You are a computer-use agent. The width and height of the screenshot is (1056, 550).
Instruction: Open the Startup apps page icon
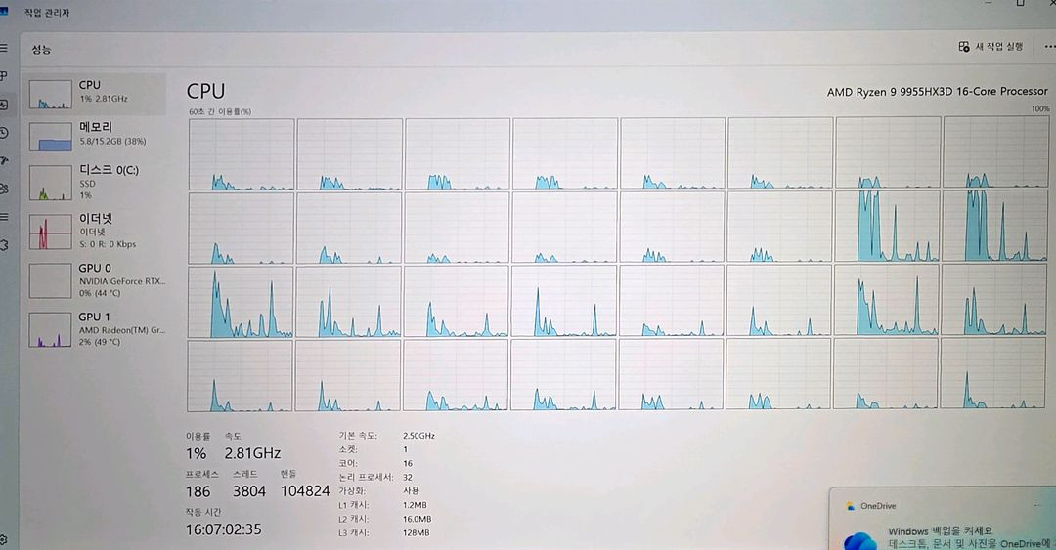tap(4, 160)
